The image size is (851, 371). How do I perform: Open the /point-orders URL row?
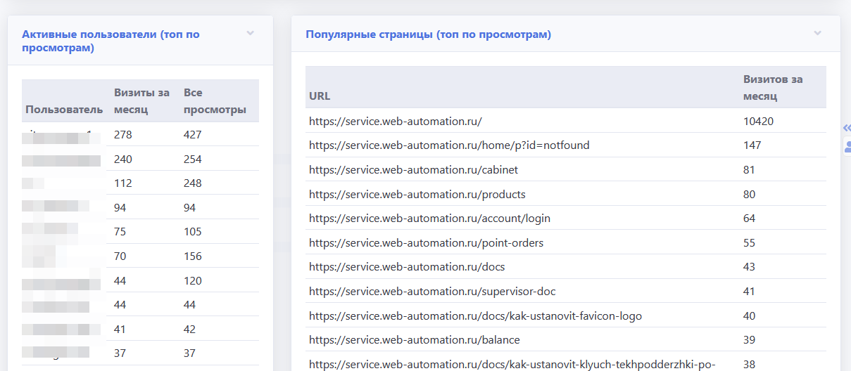point(426,243)
